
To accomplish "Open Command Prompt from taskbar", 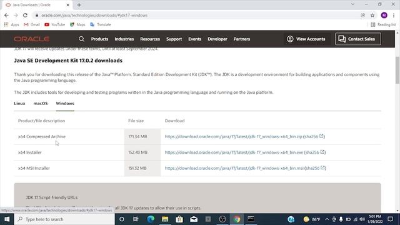I will pyautogui.click(x=251, y=219).
